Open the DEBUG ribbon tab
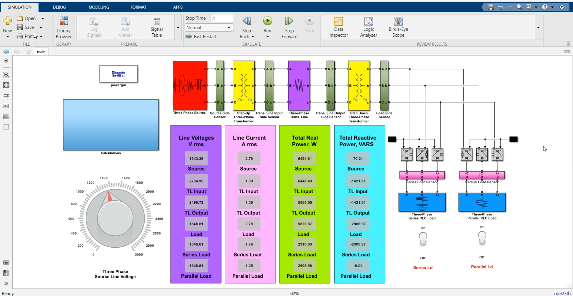 click(x=59, y=7)
